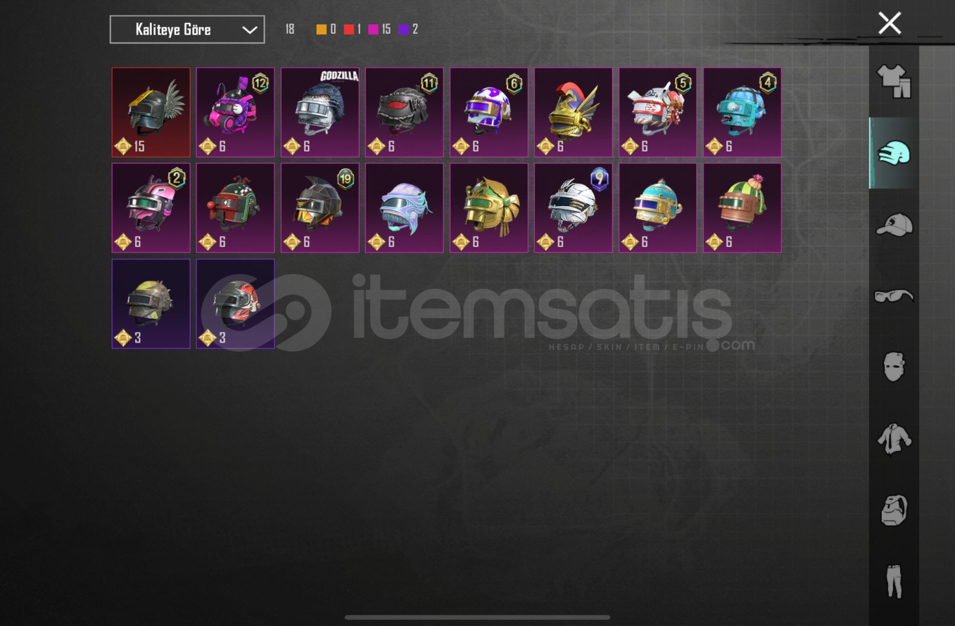This screenshot has width=955, height=626.
Task: Select the winged red-background helmet costing 15
Action: (151, 112)
